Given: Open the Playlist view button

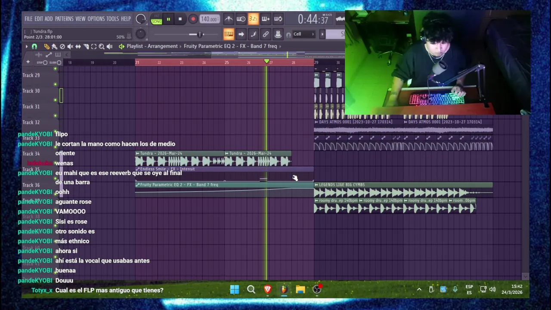Looking at the screenshot, I should pyautogui.click(x=229, y=34).
